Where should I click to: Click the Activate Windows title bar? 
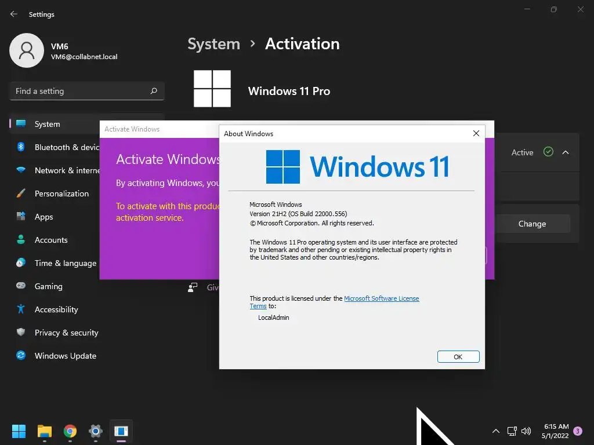pyautogui.click(x=159, y=129)
